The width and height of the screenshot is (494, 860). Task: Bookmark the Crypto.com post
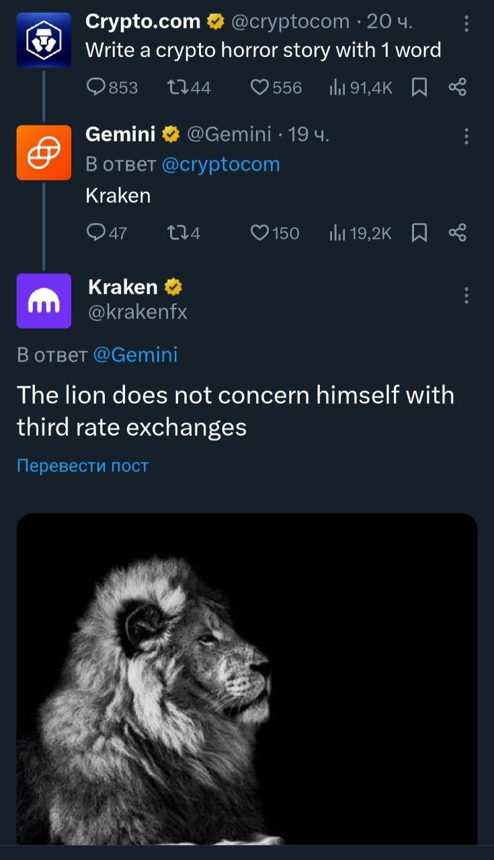[x=419, y=87]
